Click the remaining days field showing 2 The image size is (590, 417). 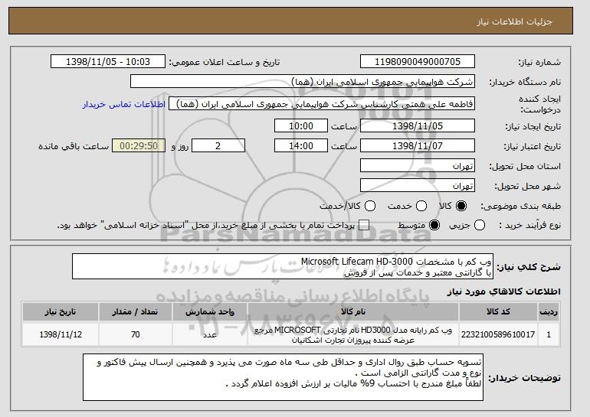pos(218,146)
